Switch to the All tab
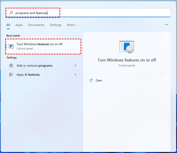This screenshot has height=153, width=177. pyautogui.click(x=8, y=25)
